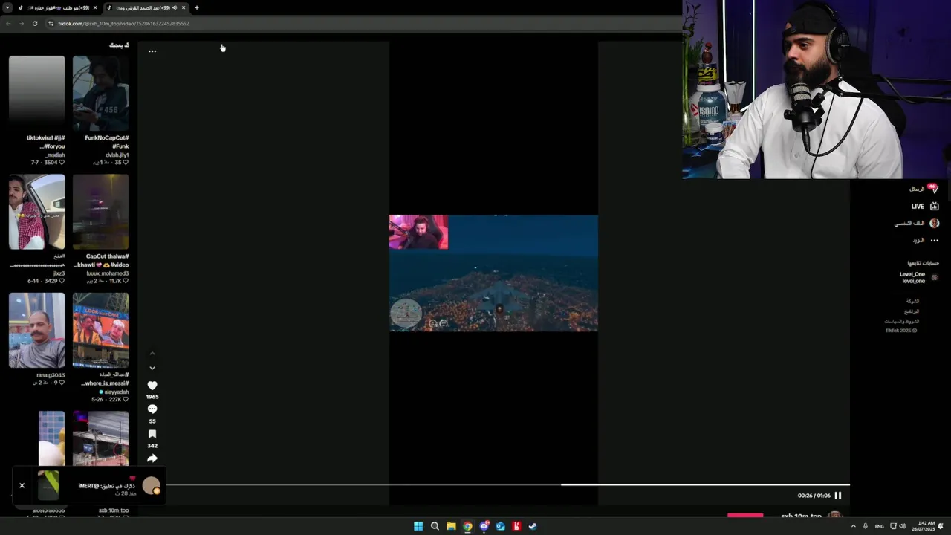Open Chrome from the taskbar

467,526
